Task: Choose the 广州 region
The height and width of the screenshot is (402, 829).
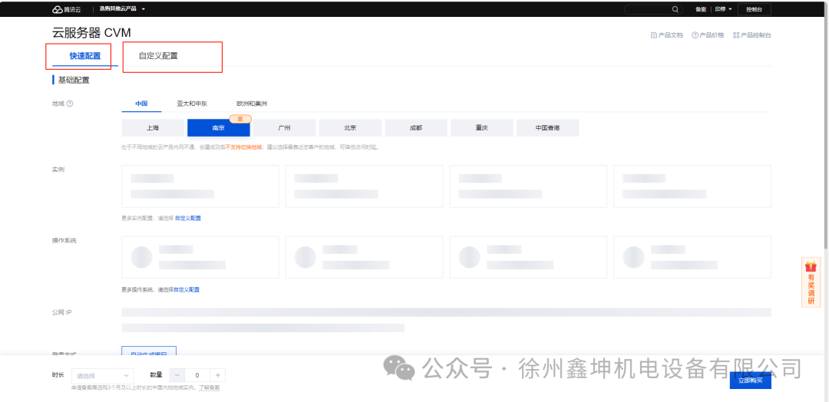Action: pyautogui.click(x=285, y=128)
